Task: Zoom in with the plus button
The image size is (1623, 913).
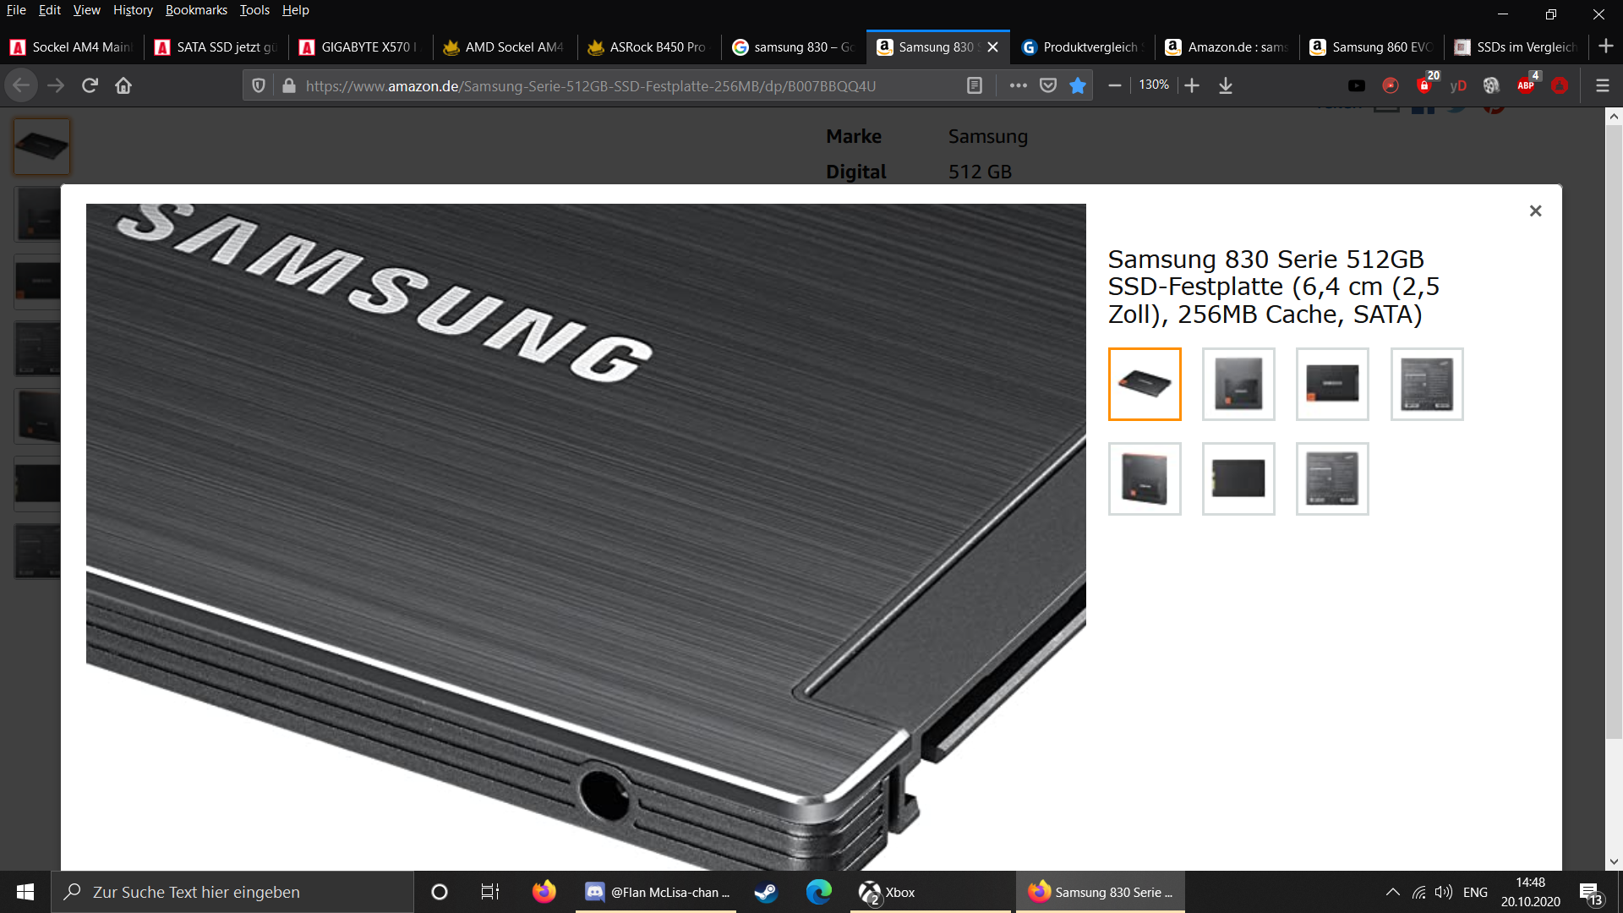Action: click(x=1192, y=85)
